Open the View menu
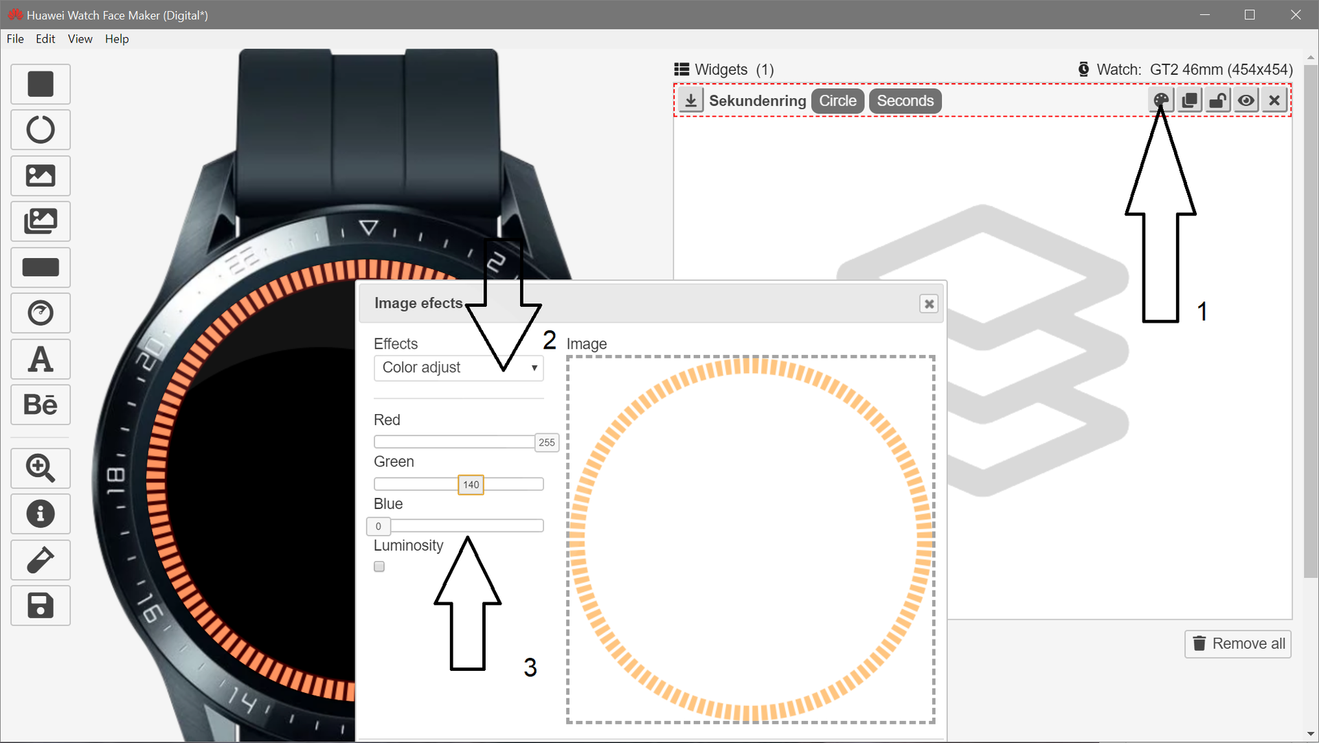Viewport: 1319px width, 743px height. 80,39
